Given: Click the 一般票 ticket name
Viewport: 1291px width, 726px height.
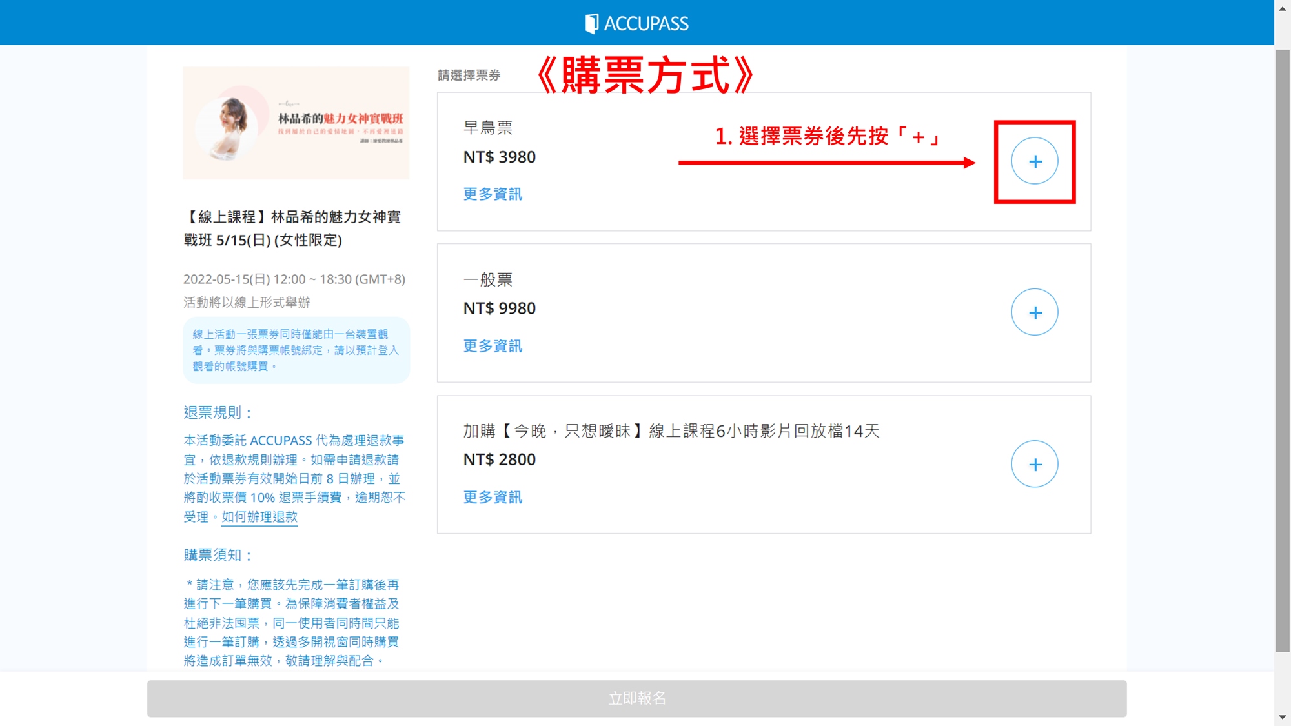Looking at the screenshot, I should 488,279.
